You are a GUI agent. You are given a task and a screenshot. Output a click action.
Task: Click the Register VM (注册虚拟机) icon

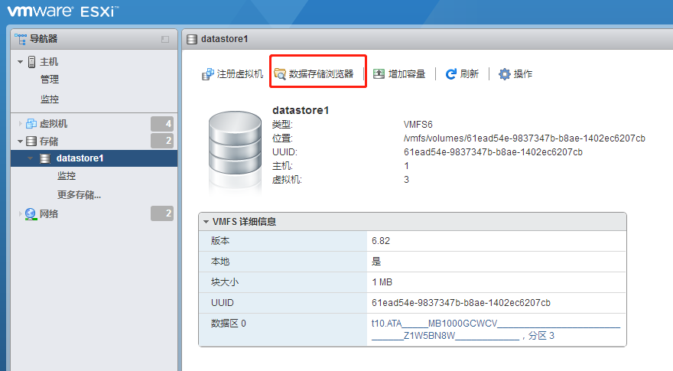tap(208, 74)
